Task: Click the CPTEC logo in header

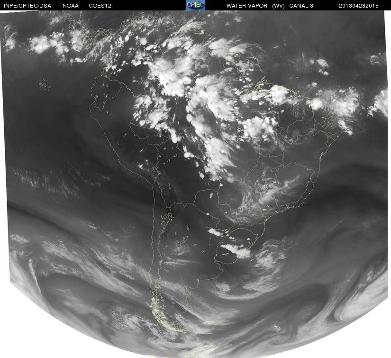Action: 195,5
